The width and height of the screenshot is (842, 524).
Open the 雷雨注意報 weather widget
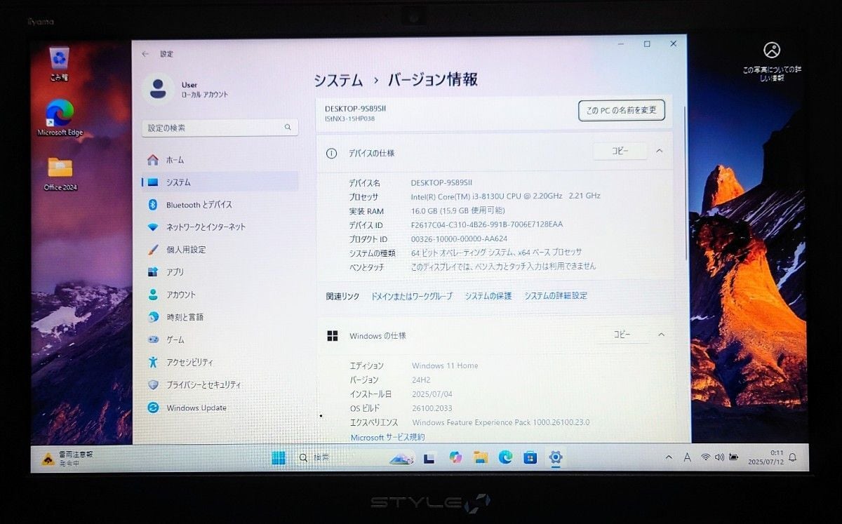[x=67, y=459]
